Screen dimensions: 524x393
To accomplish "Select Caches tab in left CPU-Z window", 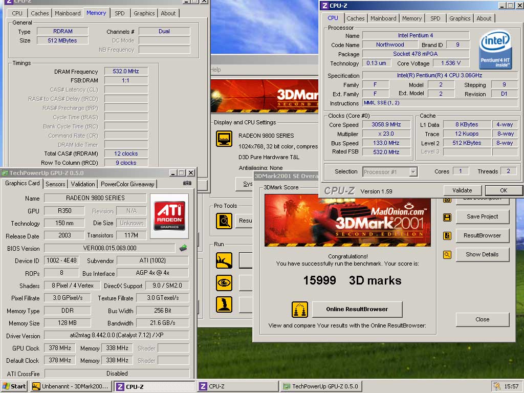I will coord(40,13).
